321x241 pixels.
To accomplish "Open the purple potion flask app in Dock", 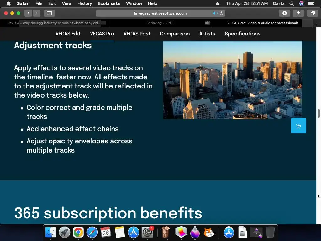I will point(195,232).
